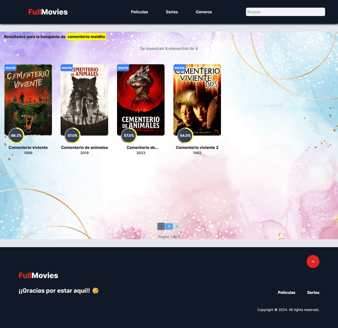Click the Cementerio de animales title link
338x328 pixels.
(x=84, y=147)
